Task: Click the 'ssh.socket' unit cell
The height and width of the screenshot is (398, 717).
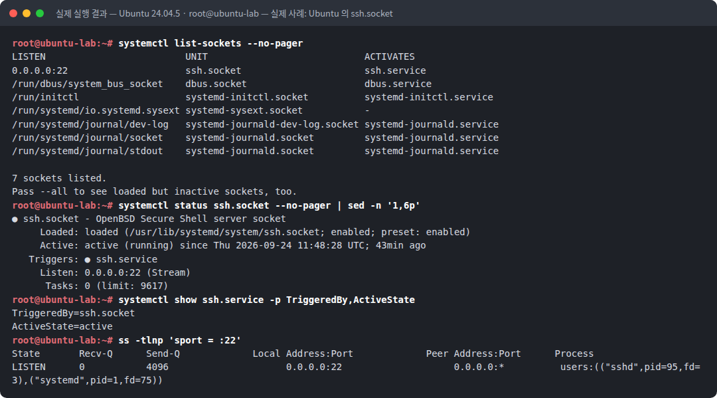Action: point(213,70)
